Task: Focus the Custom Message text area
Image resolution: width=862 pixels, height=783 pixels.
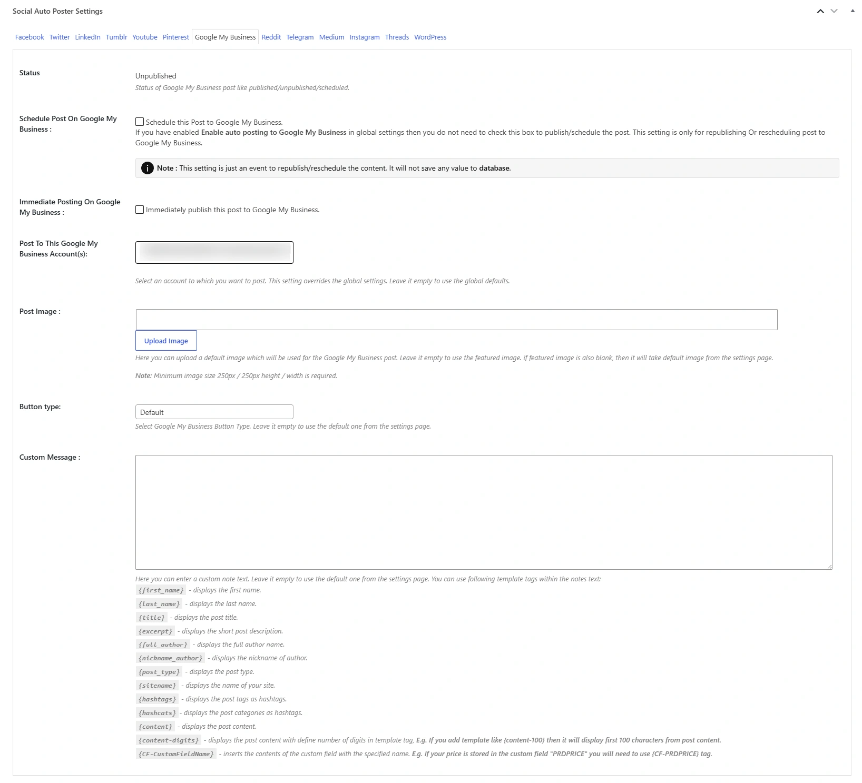Action: pos(484,512)
